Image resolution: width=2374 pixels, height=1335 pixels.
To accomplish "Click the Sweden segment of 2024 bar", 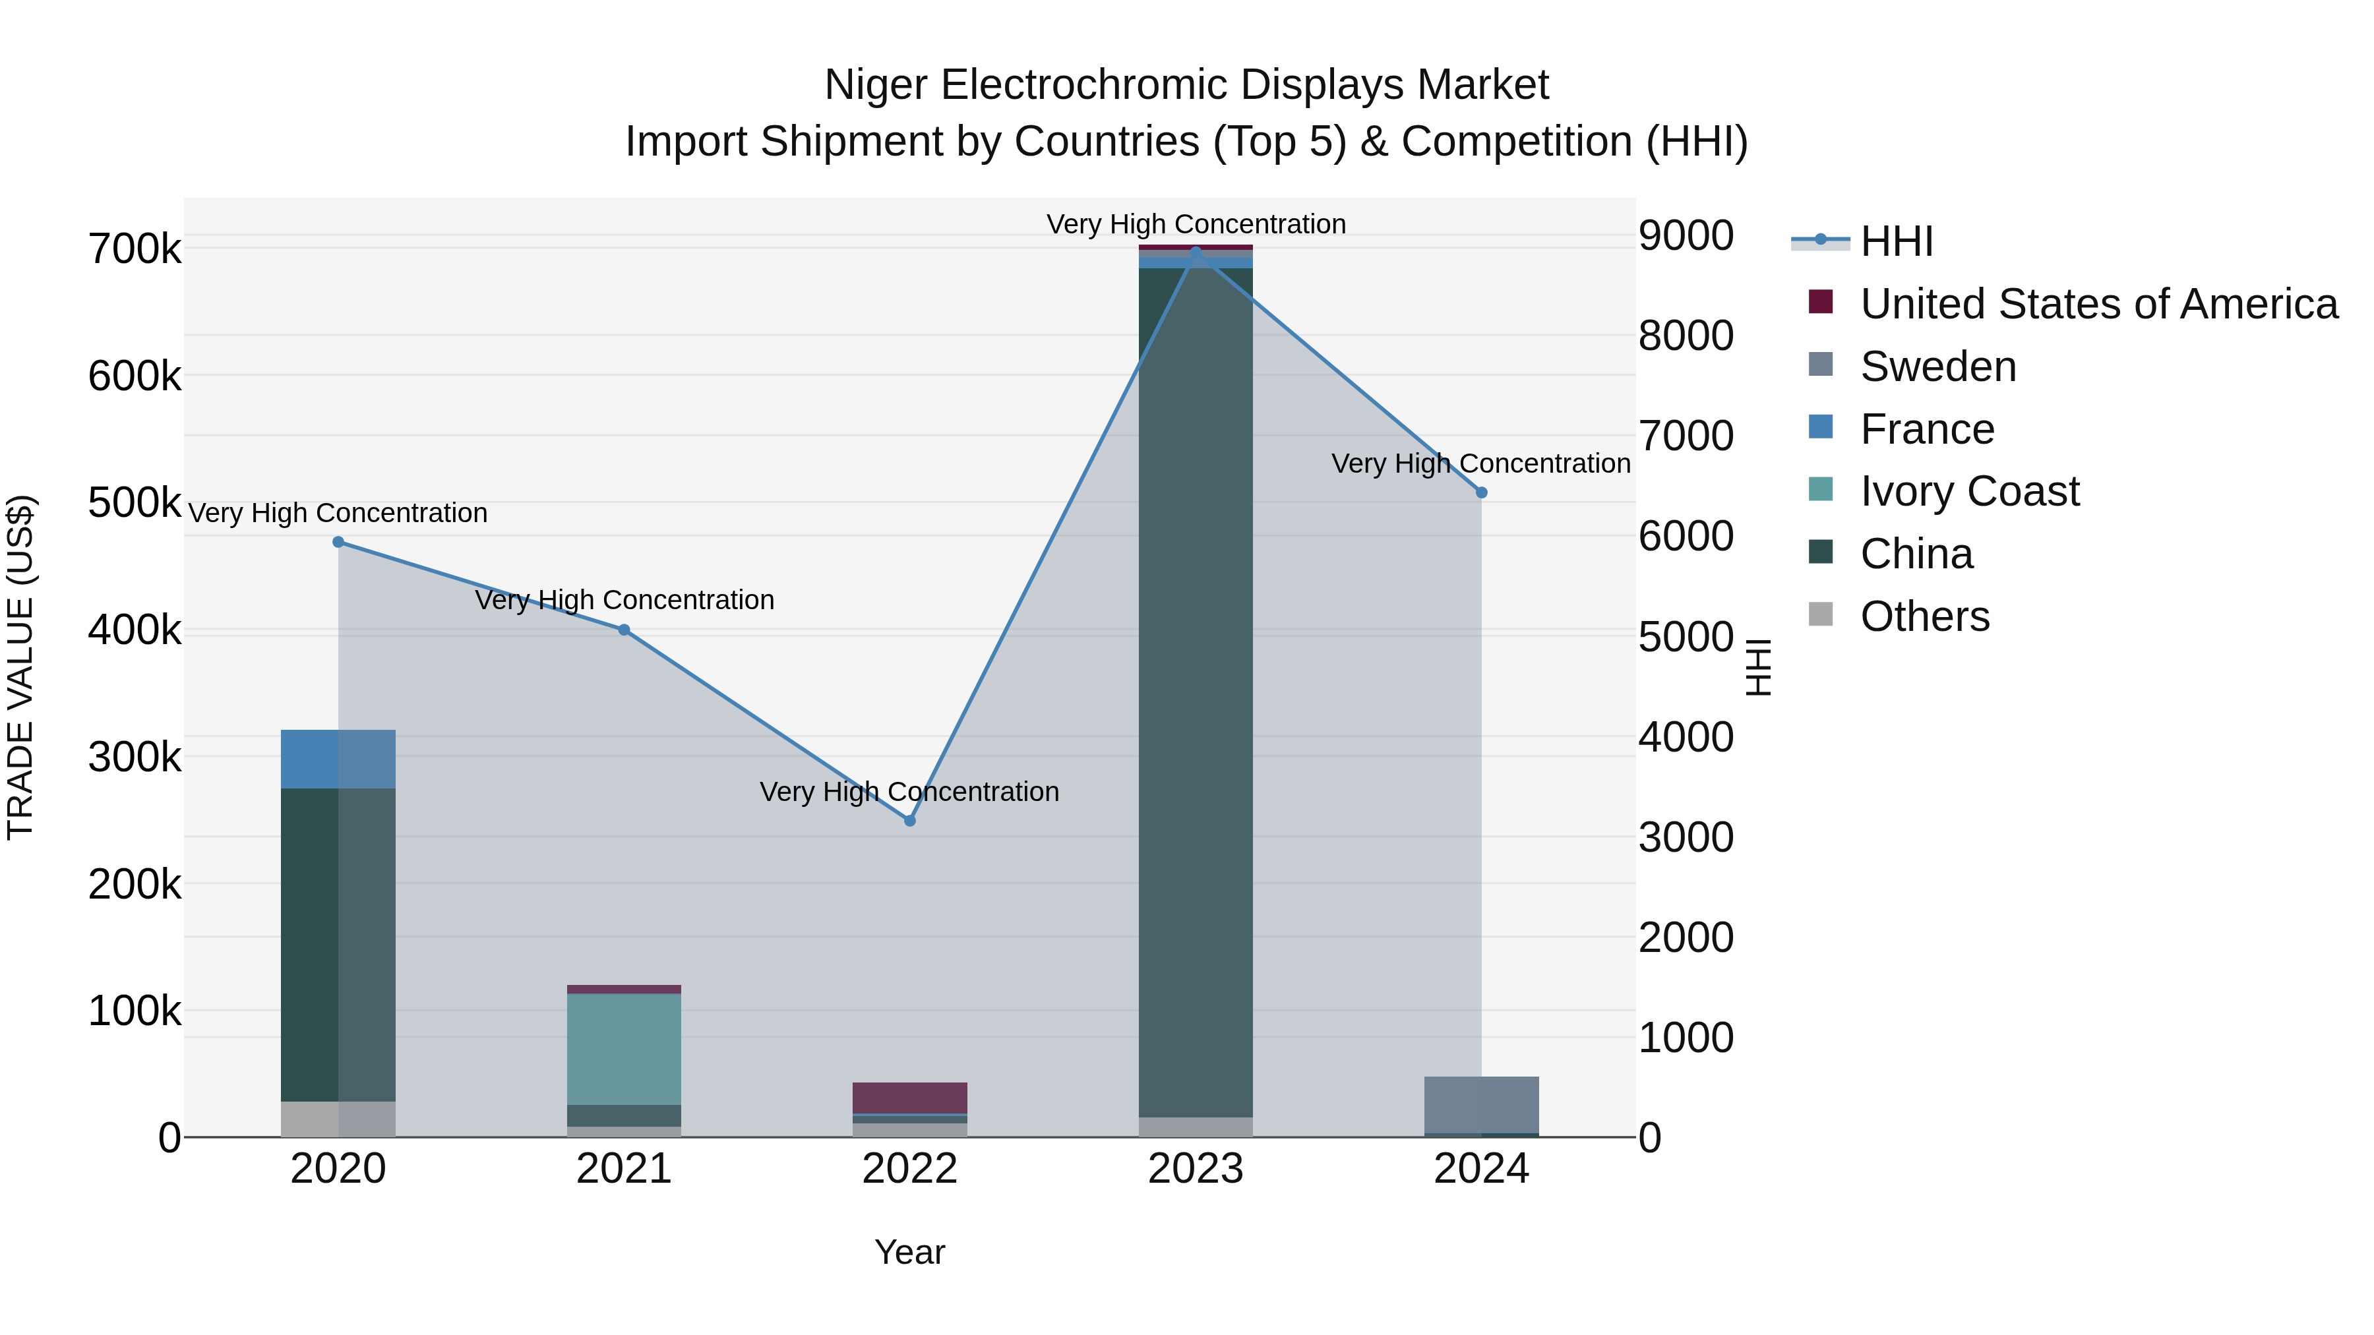I will [x=1482, y=1105].
